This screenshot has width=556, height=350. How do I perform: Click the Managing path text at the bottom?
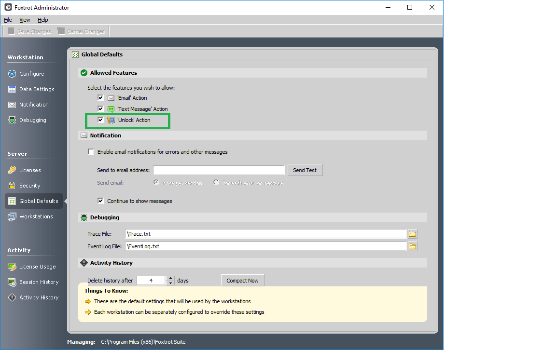pyautogui.click(x=143, y=342)
